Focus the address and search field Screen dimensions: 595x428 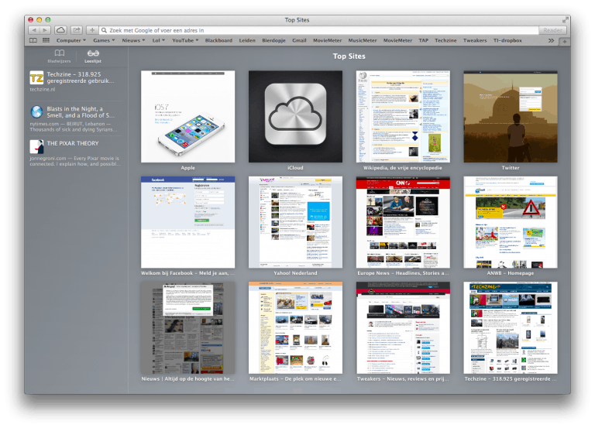(x=318, y=30)
